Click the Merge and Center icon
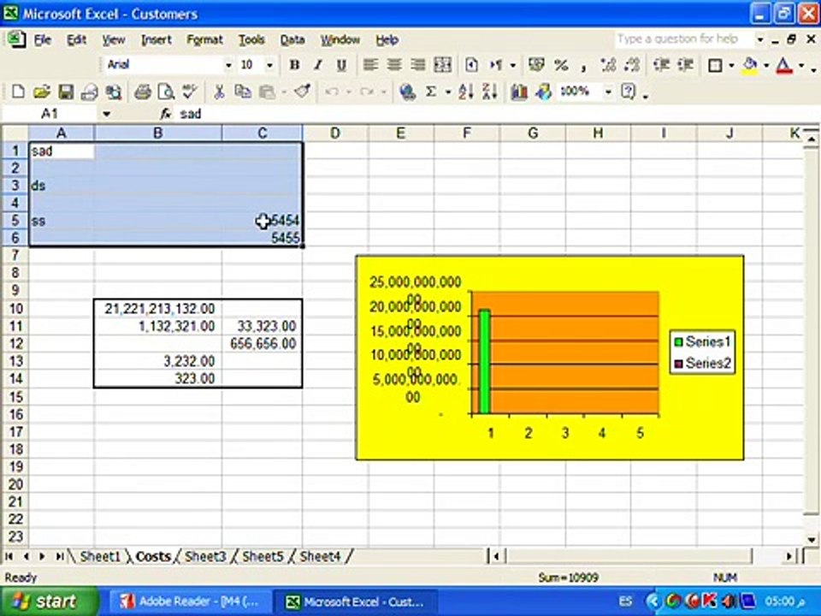The width and height of the screenshot is (821, 616). [x=442, y=65]
